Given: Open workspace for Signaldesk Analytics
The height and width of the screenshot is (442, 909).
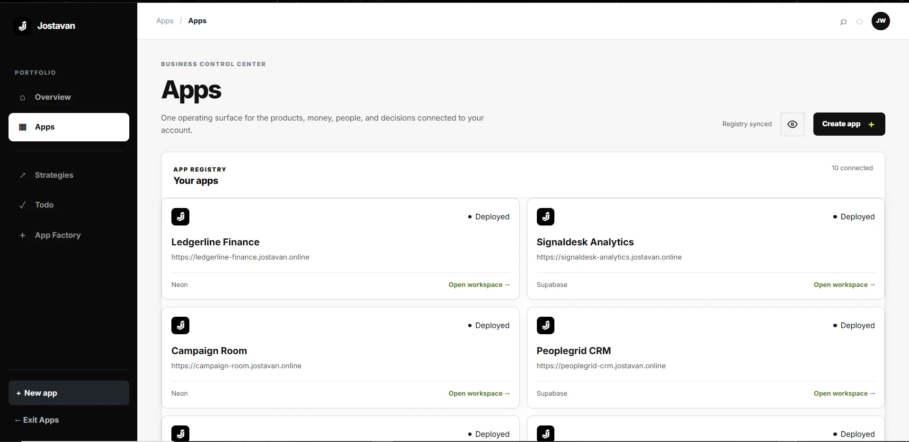Looking at the screenshot, I should (844, 285).
